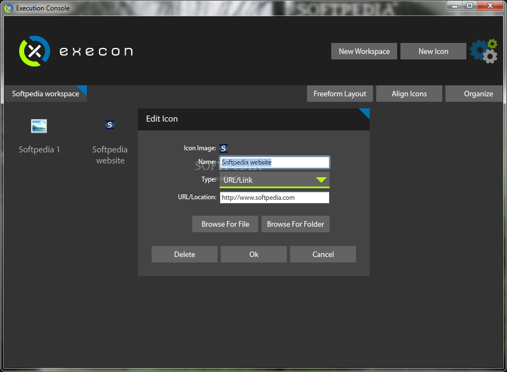
Task: Click the blue corner on Softpedia workspace tab
Action: click(x=82, y=90)
